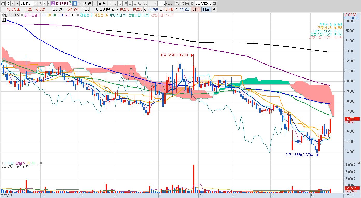Select the 5 interval button
This screenshot has width=361, height=198.
pos(120,3)
